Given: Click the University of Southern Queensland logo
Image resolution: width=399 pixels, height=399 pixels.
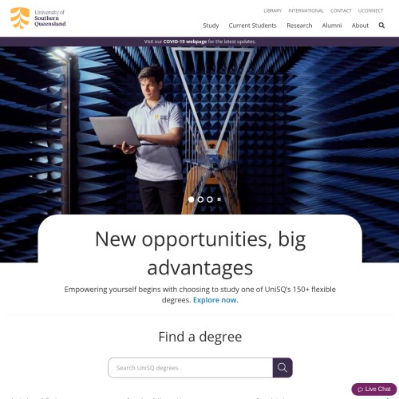Looking at the screenshot, I should pos(38,18).
